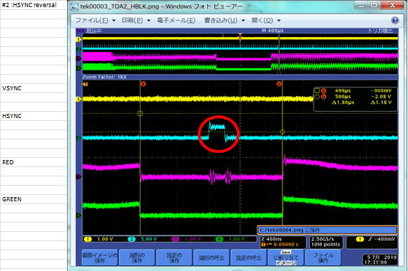The image size is (408, 271).
Task: Select the channel 3 magenta marker
Action: click(x=78, y=177)
